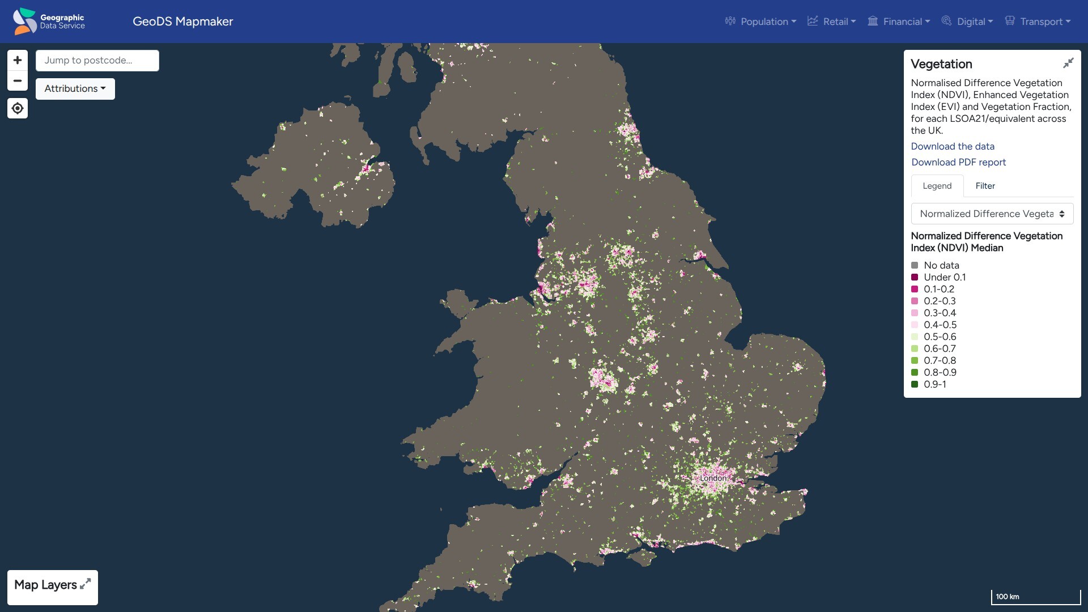Click the Financial bank building icon
Image resolution: width=1088 pixels, height=612 pixels.
tap(873, 21)
